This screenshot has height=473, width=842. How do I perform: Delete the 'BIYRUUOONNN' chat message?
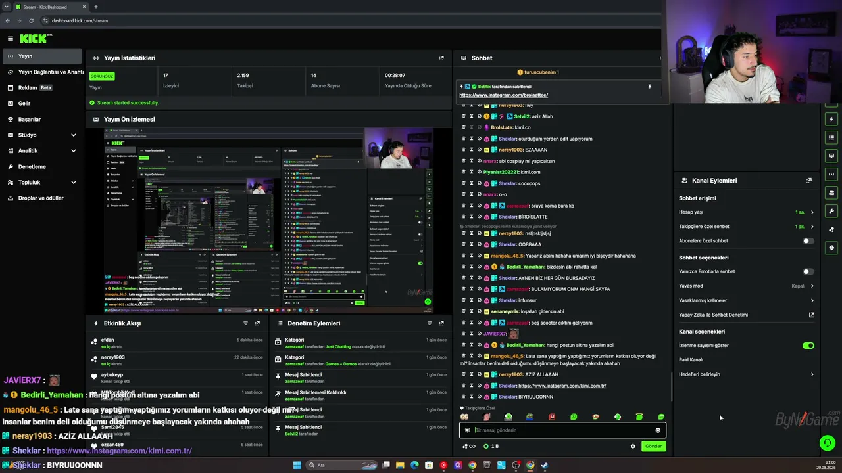463,397
